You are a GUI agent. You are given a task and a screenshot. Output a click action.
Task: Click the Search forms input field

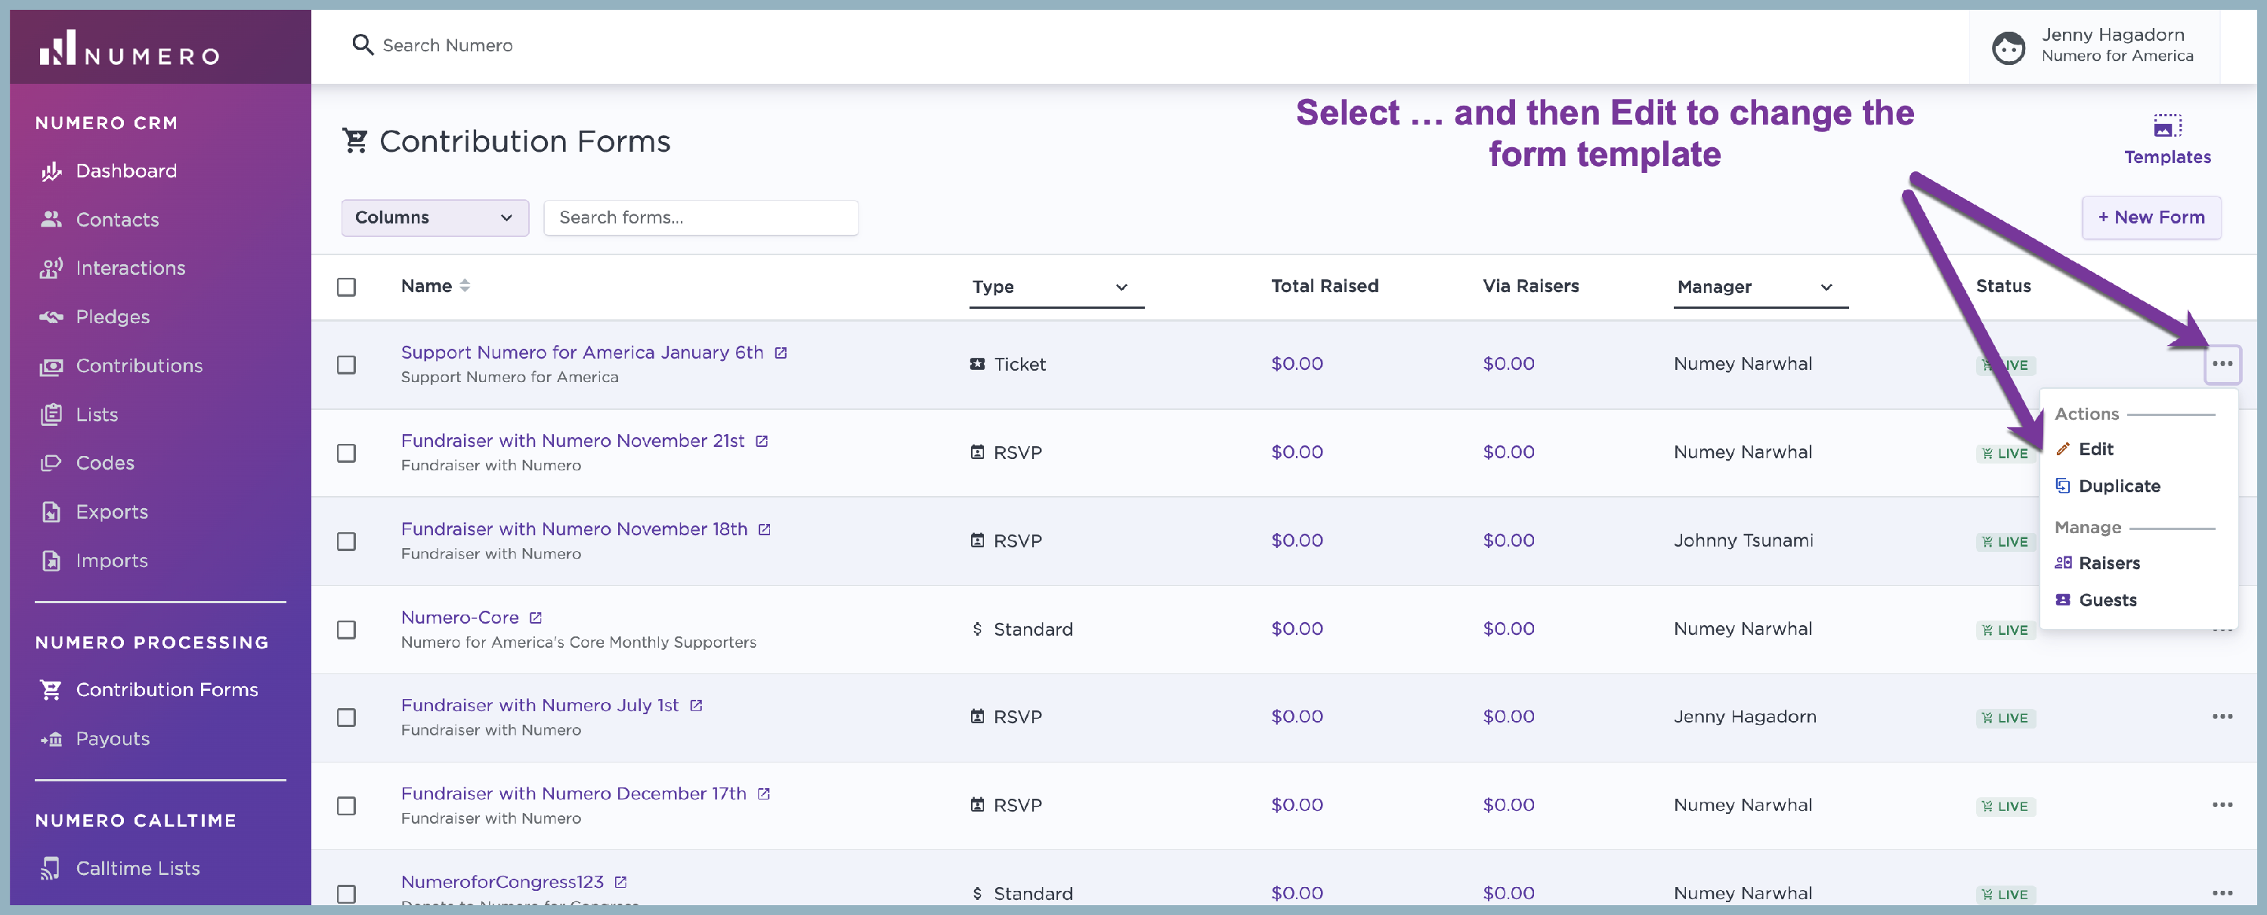tap(701, 218)
